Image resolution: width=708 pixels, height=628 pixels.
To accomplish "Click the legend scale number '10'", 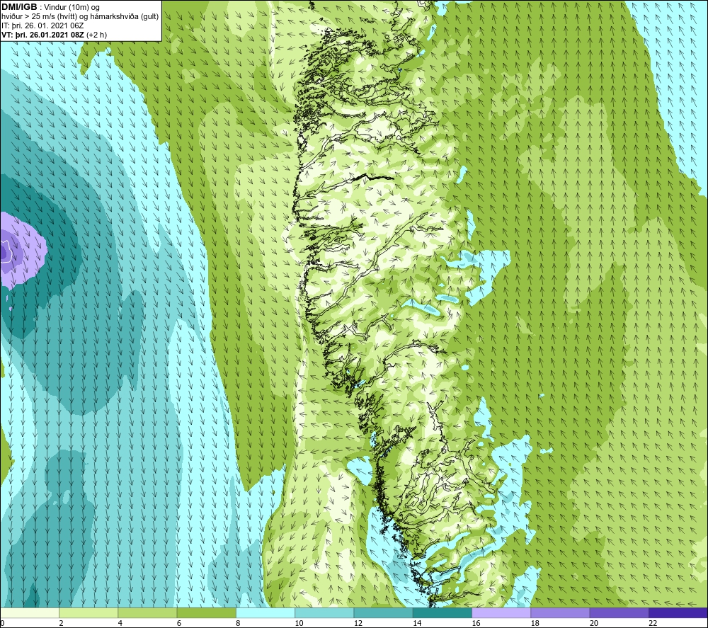I will click(x=299, y=623).
